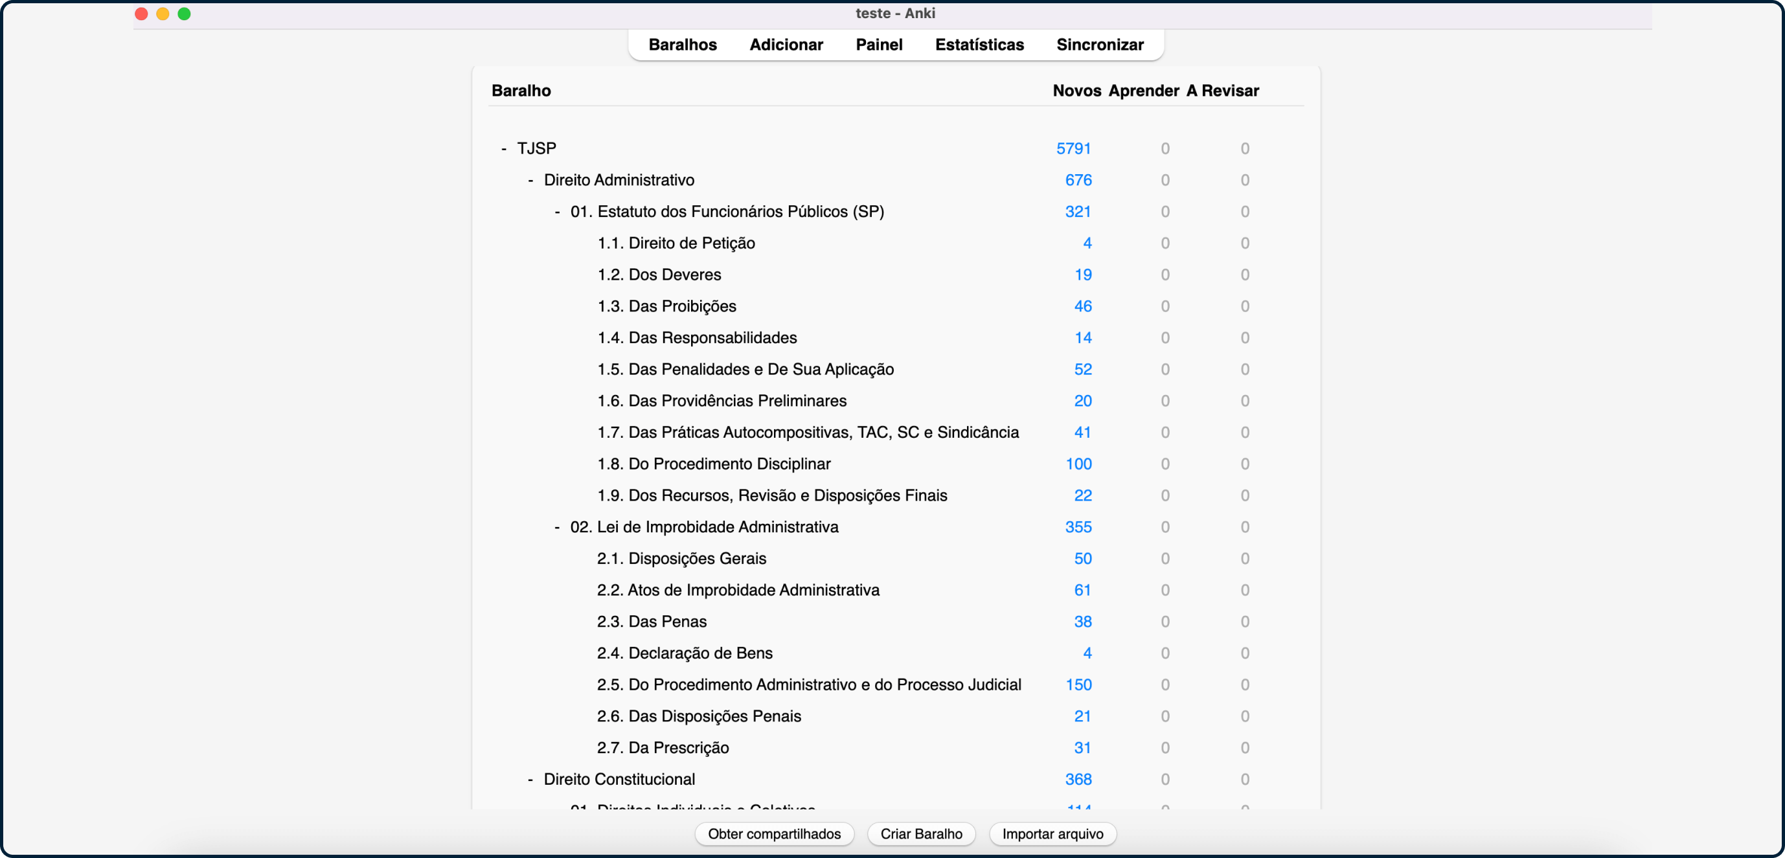The width and height of the screenshot is (1785, 858).
Task: Click Das Penalidades new count 52
Action: click(1083, 369)
